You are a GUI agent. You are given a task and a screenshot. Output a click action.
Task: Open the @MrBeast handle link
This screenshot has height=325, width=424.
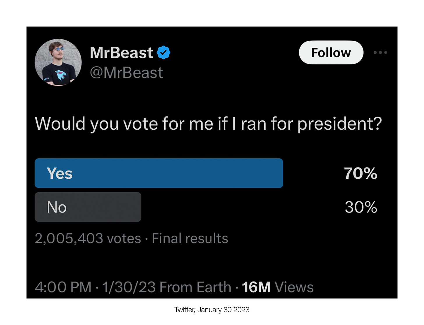(126, 73)
